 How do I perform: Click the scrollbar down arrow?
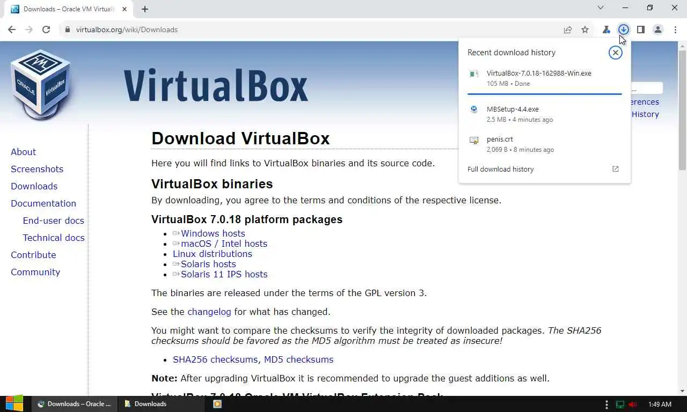[682, 392]
